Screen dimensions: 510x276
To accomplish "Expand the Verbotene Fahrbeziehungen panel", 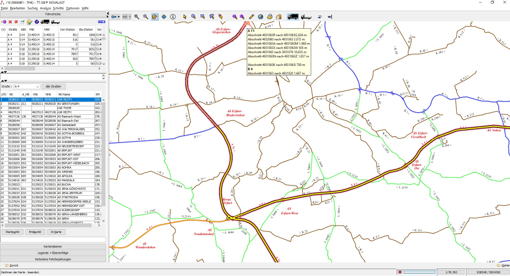I will [53, 259].
